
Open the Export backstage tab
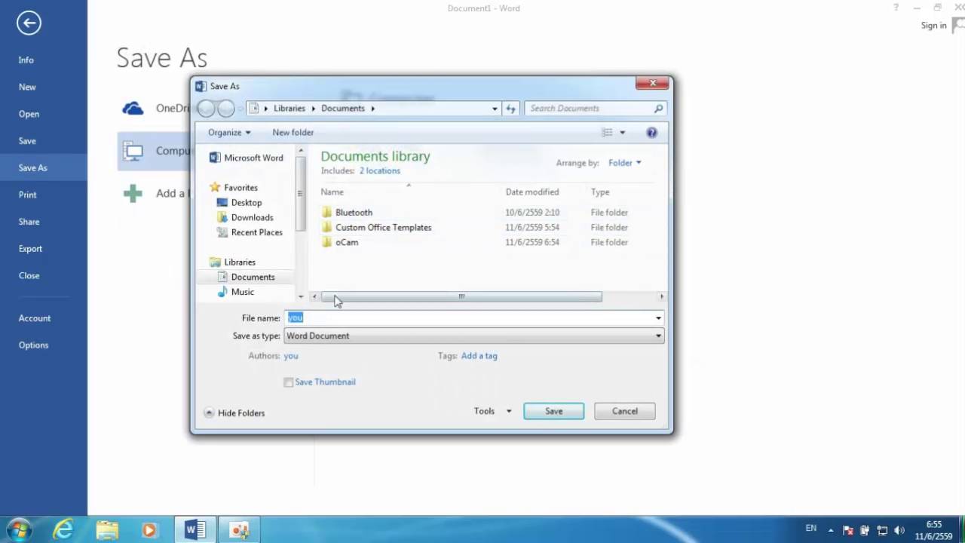31,249
